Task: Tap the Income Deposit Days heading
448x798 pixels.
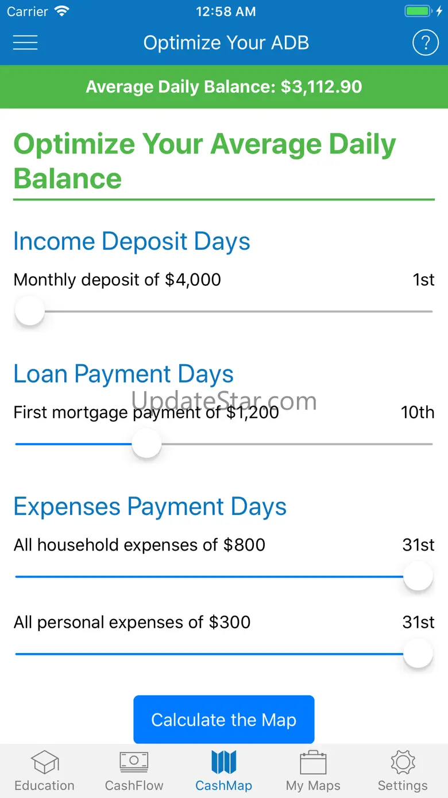Action: [x=132, y=242]
